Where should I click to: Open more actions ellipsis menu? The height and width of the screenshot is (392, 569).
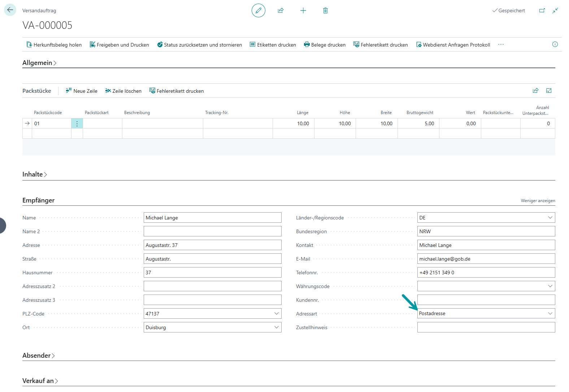(x=501, y=44)
